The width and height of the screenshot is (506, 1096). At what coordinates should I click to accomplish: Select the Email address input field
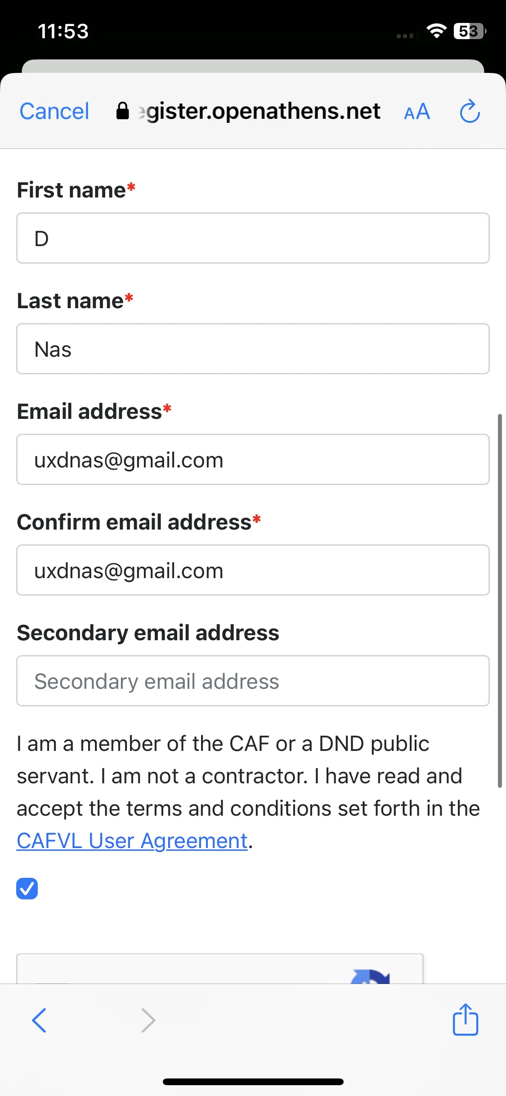pyautogui.click(x=253, y=459)
